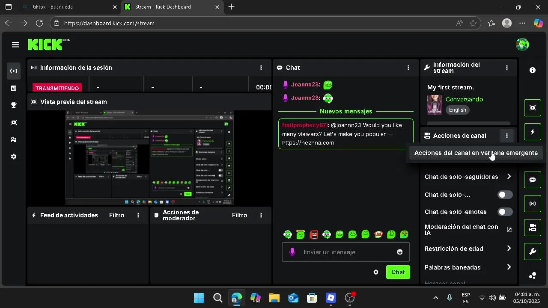The image size is (548, 308).
Task: Click Filtro in Feed de actividades panel
Action: (116, 215)
